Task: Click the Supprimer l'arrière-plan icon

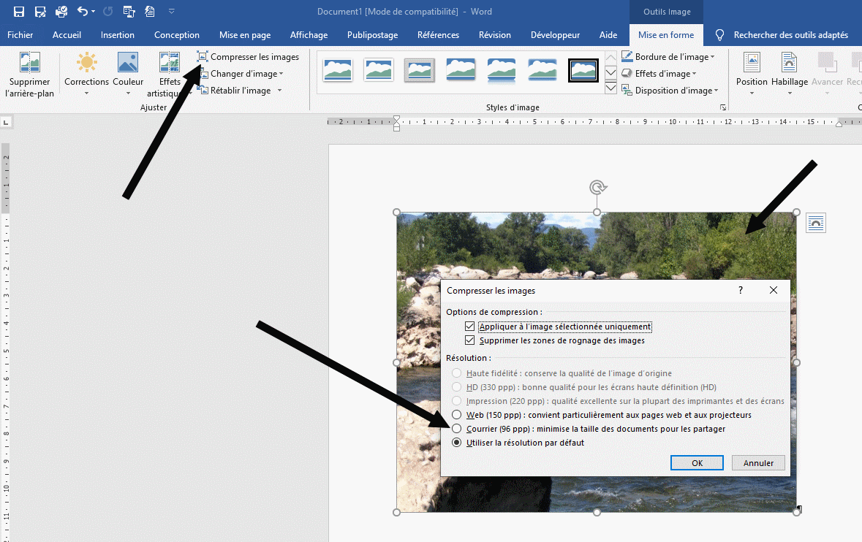Action: [x=29, y=65]
